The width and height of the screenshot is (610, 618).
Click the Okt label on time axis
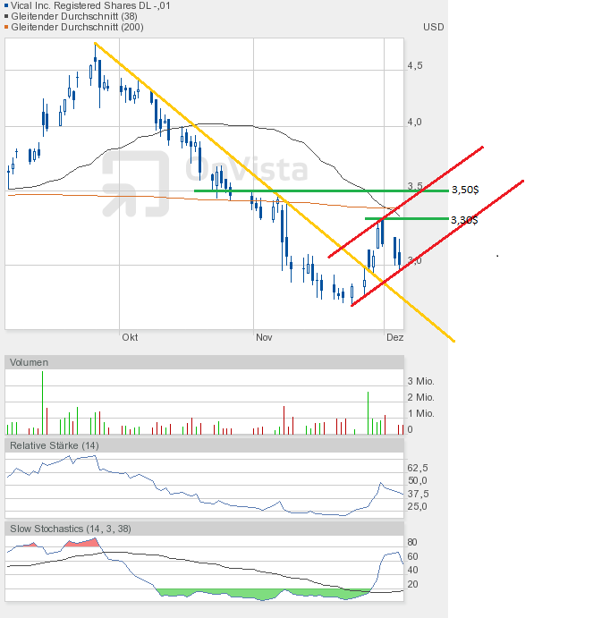point(130,338)
